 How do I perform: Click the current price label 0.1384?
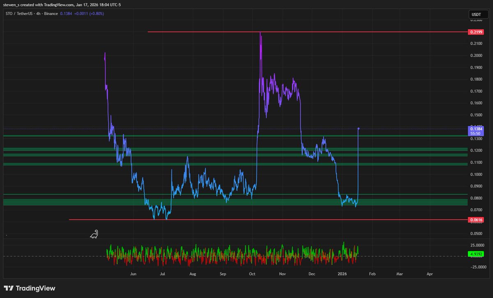(x=476, y=129)
